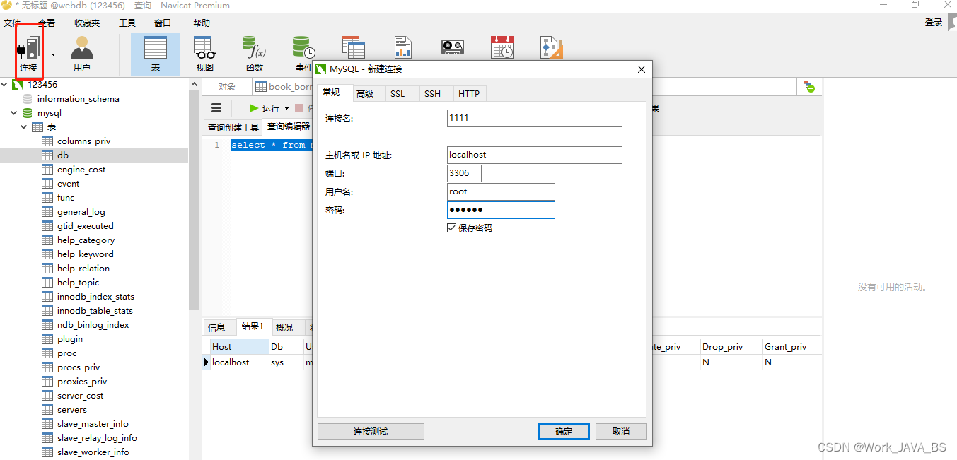Click the green plus new tab icon
The image size is (957, 460).
809,87
